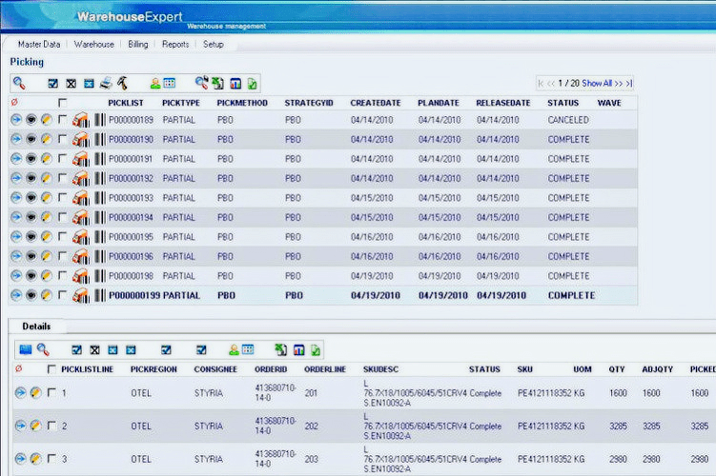This screenshot has height=476, width=716.
Task: Click the hammer tool icon in Picking toolbar
Action: coord(123,83)
